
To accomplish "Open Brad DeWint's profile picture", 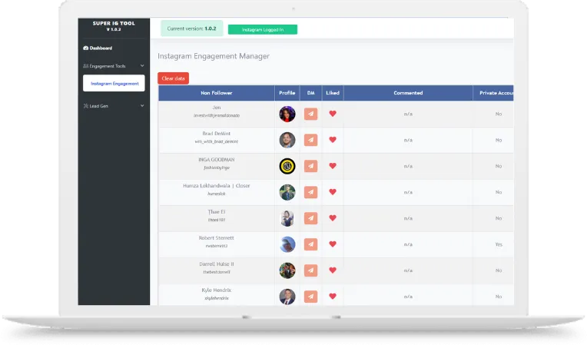I will 287,140.
